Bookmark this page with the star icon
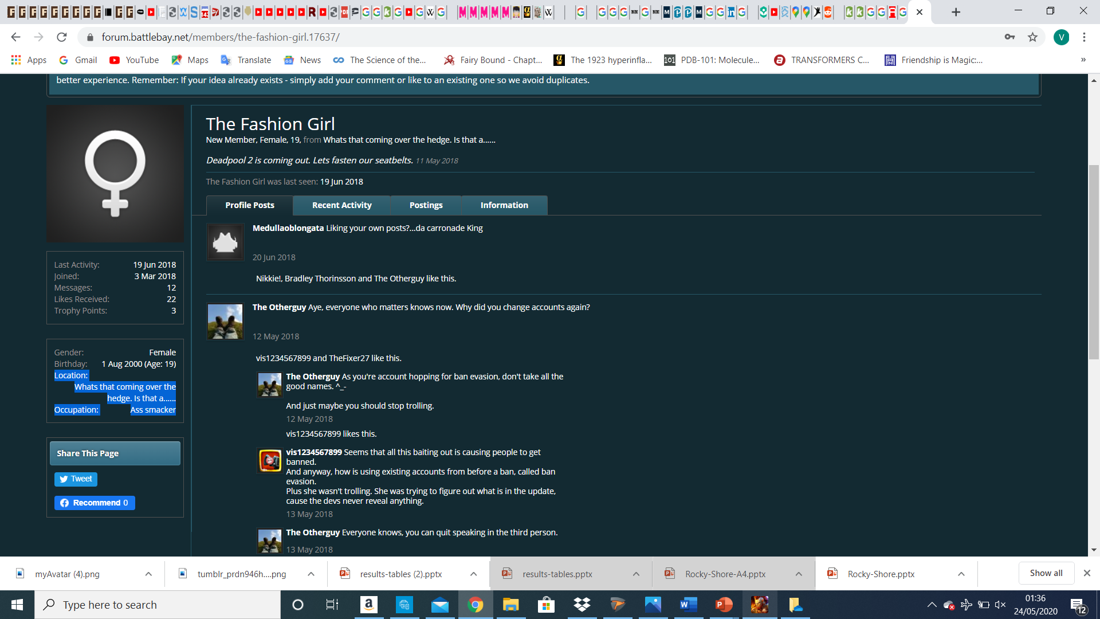 [x=1032, y=37]
